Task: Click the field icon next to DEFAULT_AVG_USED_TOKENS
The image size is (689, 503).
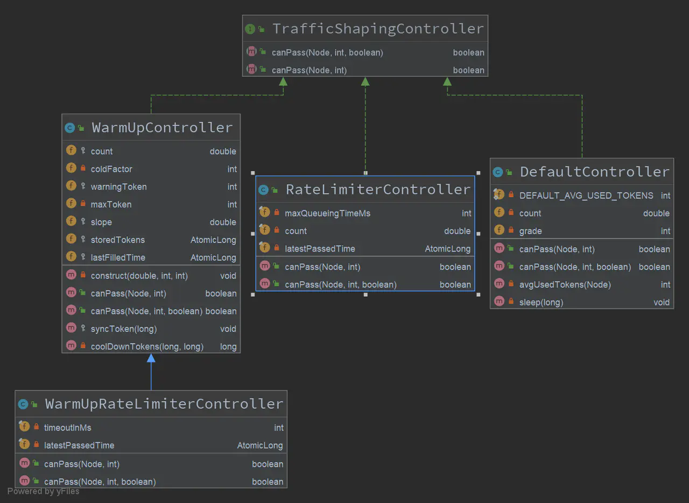Action: pos(500,195)
